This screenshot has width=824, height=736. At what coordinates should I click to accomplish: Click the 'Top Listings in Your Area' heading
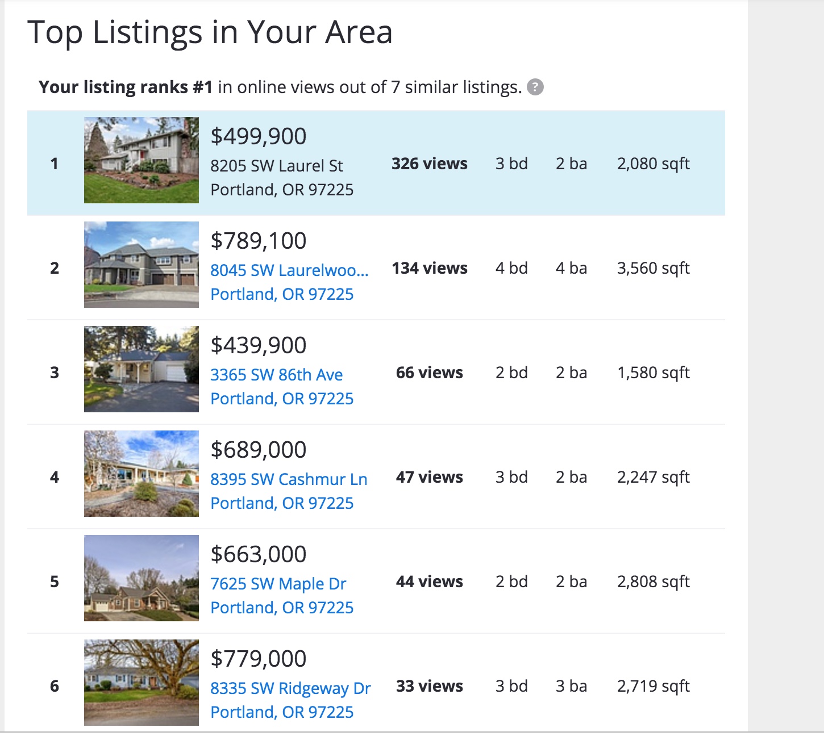pyautogui.click(x=210, y=32)
